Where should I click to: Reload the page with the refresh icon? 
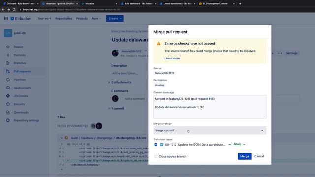pyautogui.click(x=14, y=10)
